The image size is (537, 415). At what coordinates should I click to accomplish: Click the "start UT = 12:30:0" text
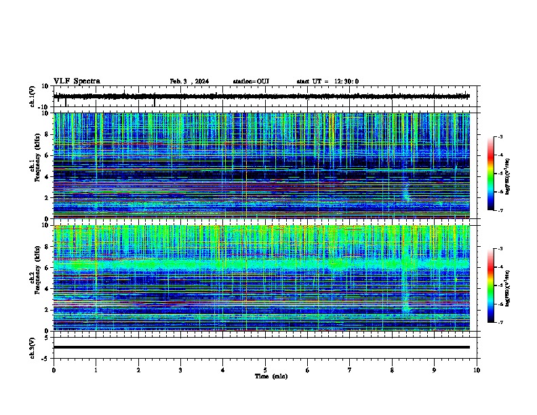(327, 81)
